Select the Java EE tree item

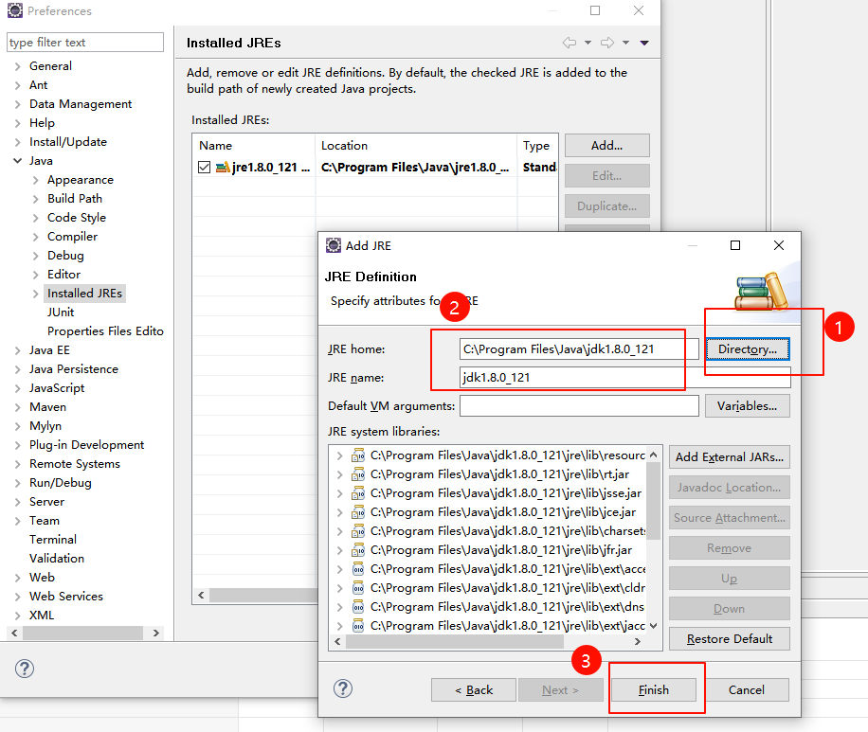49,350
